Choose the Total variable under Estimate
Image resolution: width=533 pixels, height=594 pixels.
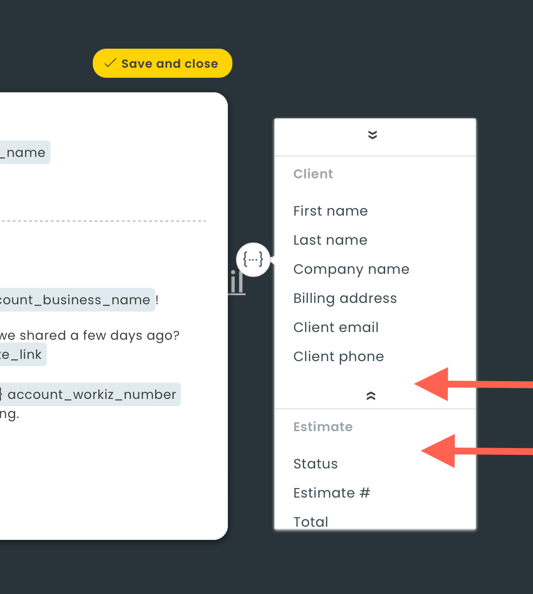coord(311,521)
